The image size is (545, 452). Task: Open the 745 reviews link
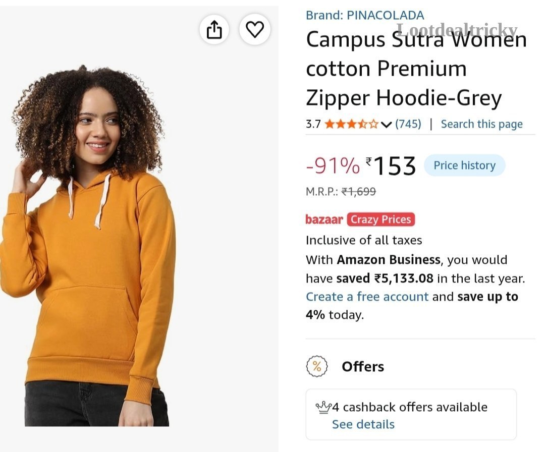408,124
